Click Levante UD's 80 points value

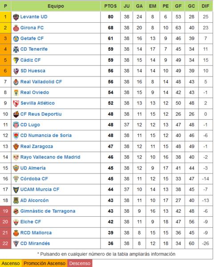tap(110, 17)
